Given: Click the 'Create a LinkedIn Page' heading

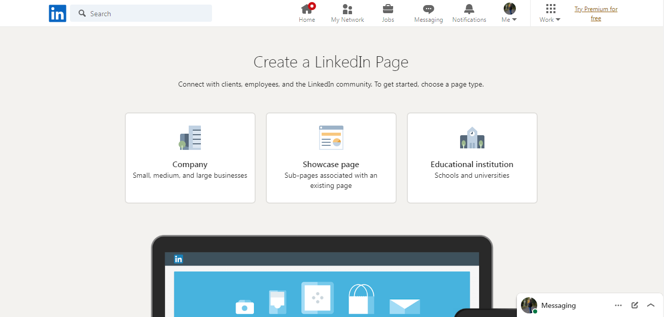Looking at the screenshot, I should coord(331,62).
